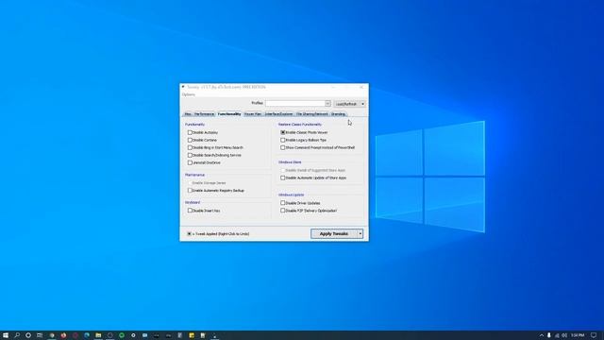Click the Apply Tweaks button

point(334,233)
